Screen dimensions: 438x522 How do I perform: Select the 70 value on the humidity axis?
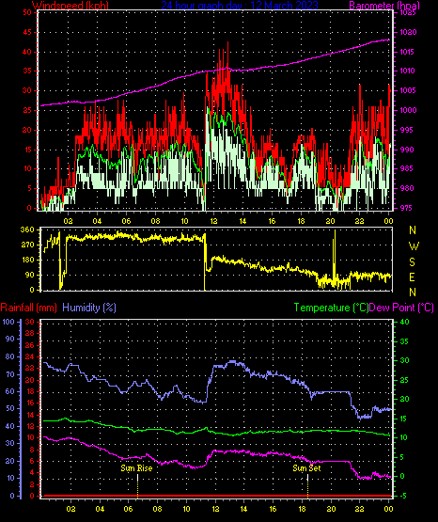[x=10, y=374]
